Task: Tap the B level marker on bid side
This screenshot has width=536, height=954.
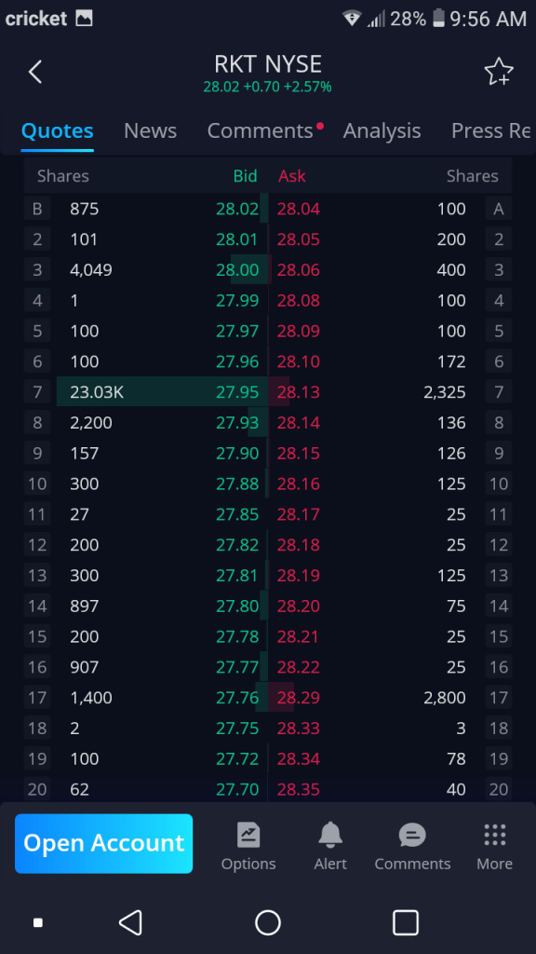Action: [x=37, y=209]
